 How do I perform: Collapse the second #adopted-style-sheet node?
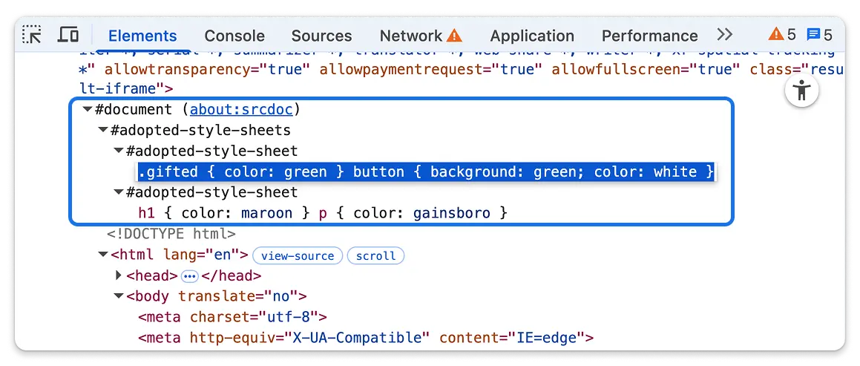coord(119,193)
